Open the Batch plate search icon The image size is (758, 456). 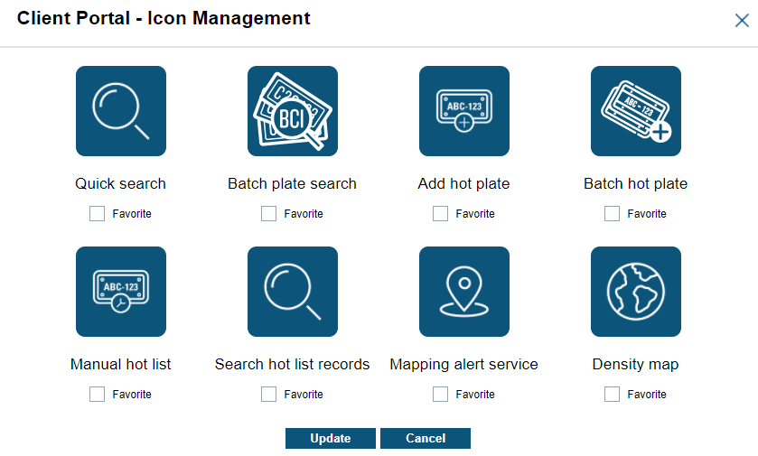(x=293, y=111)
